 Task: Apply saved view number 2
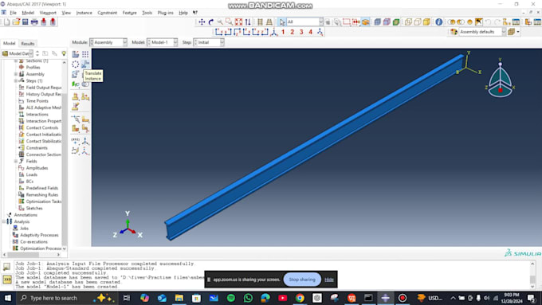pyautogui.click(x=292, y=32)
